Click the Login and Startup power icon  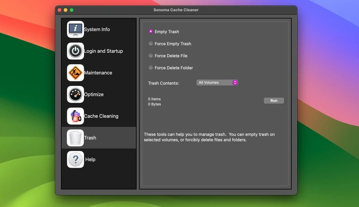point(75,51)
